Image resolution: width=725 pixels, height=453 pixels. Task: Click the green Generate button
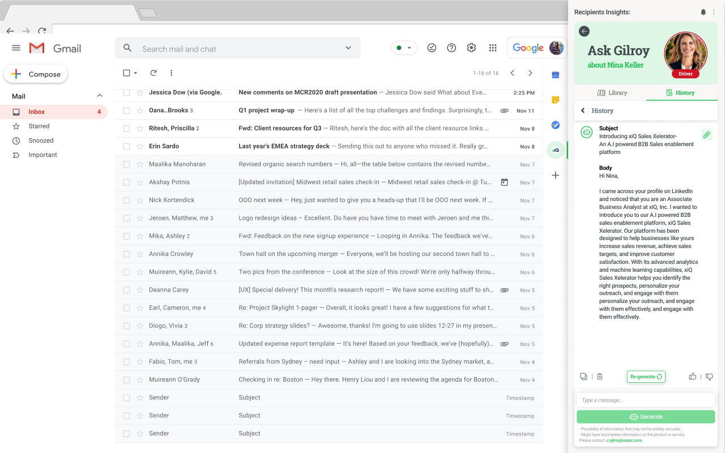click(x=646, y=417)
